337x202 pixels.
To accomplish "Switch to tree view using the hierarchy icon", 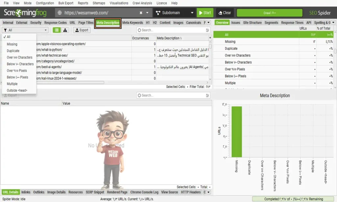I will [65, 30].
